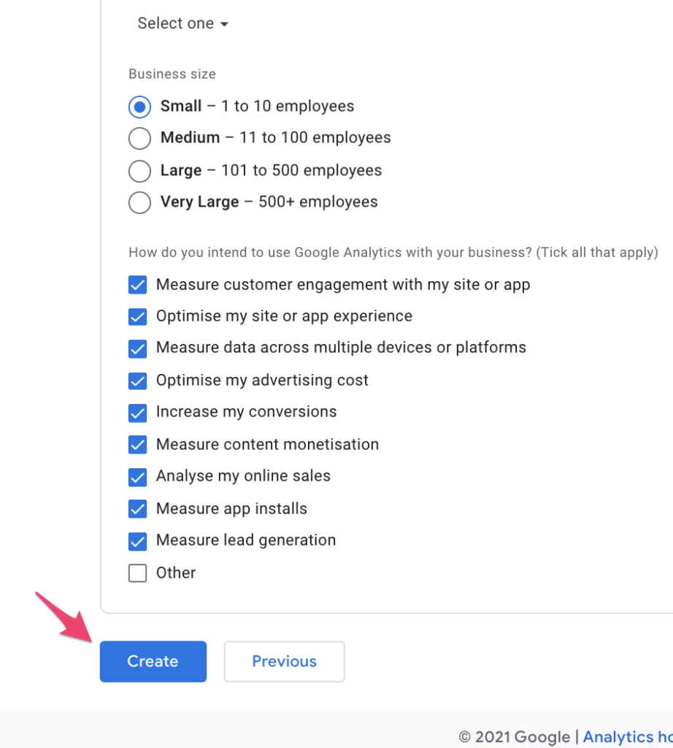673x748 pixels.
Task: Toggle Analyse my online sales checkbox
Action: coord(138,476)
